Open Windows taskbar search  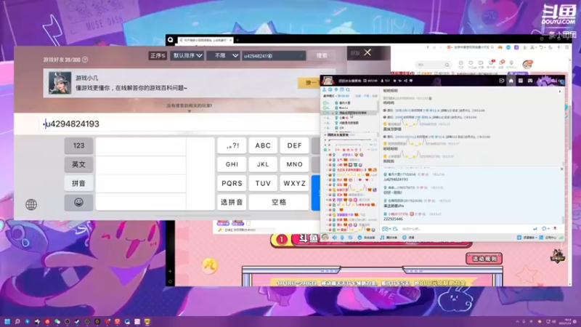(x=17, y=321)
